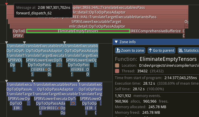Expand collapsed 25 zones in teal thread
This screenshot has height=117, width=199.
click(59, 65)
